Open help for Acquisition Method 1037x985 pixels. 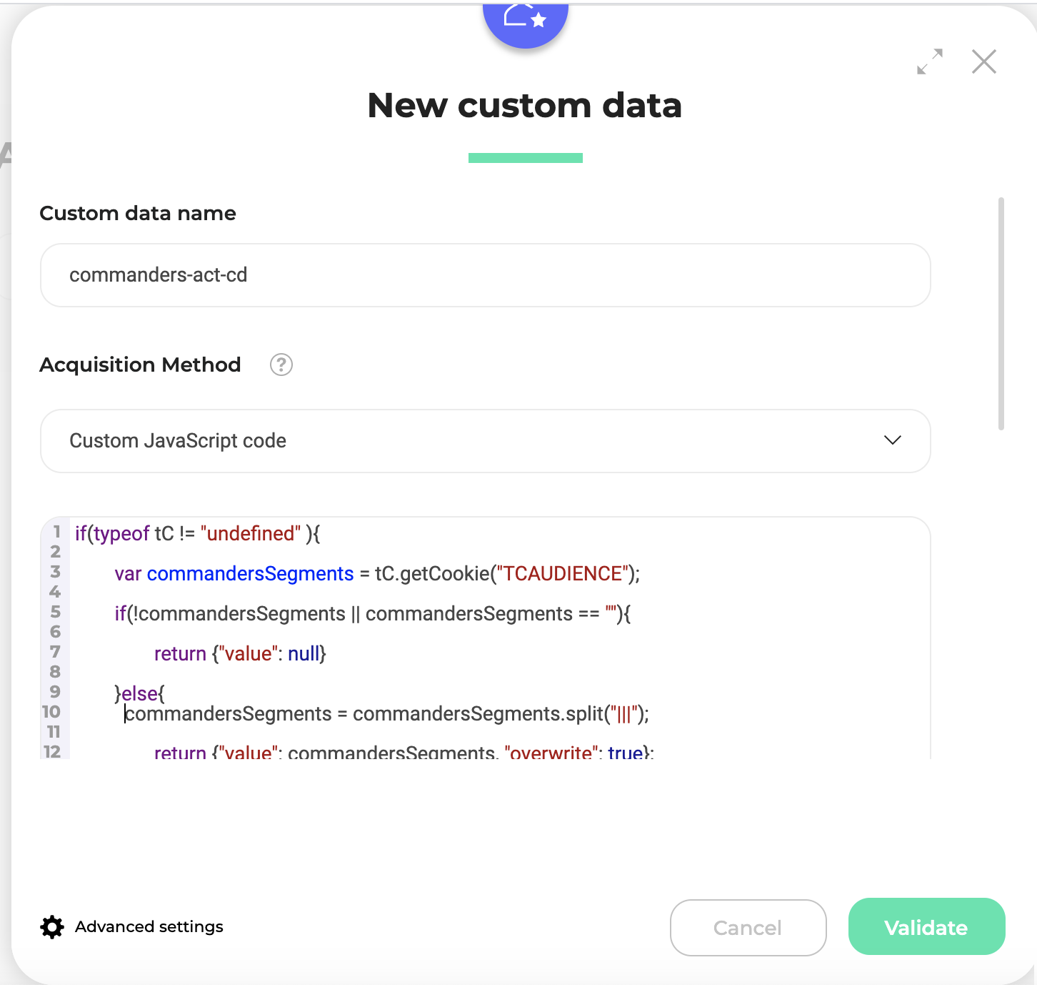[281, 365]
